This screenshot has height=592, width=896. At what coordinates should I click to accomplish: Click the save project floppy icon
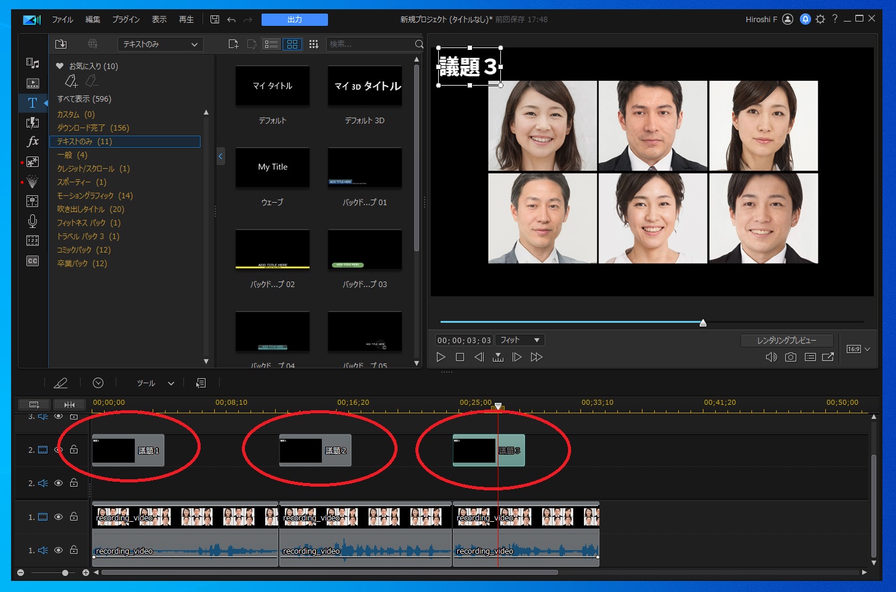click(x=215, y=20)
